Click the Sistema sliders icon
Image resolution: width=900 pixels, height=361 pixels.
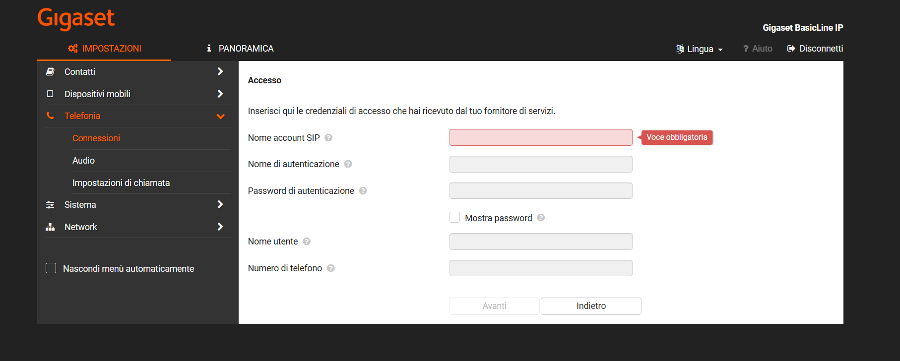51,204
